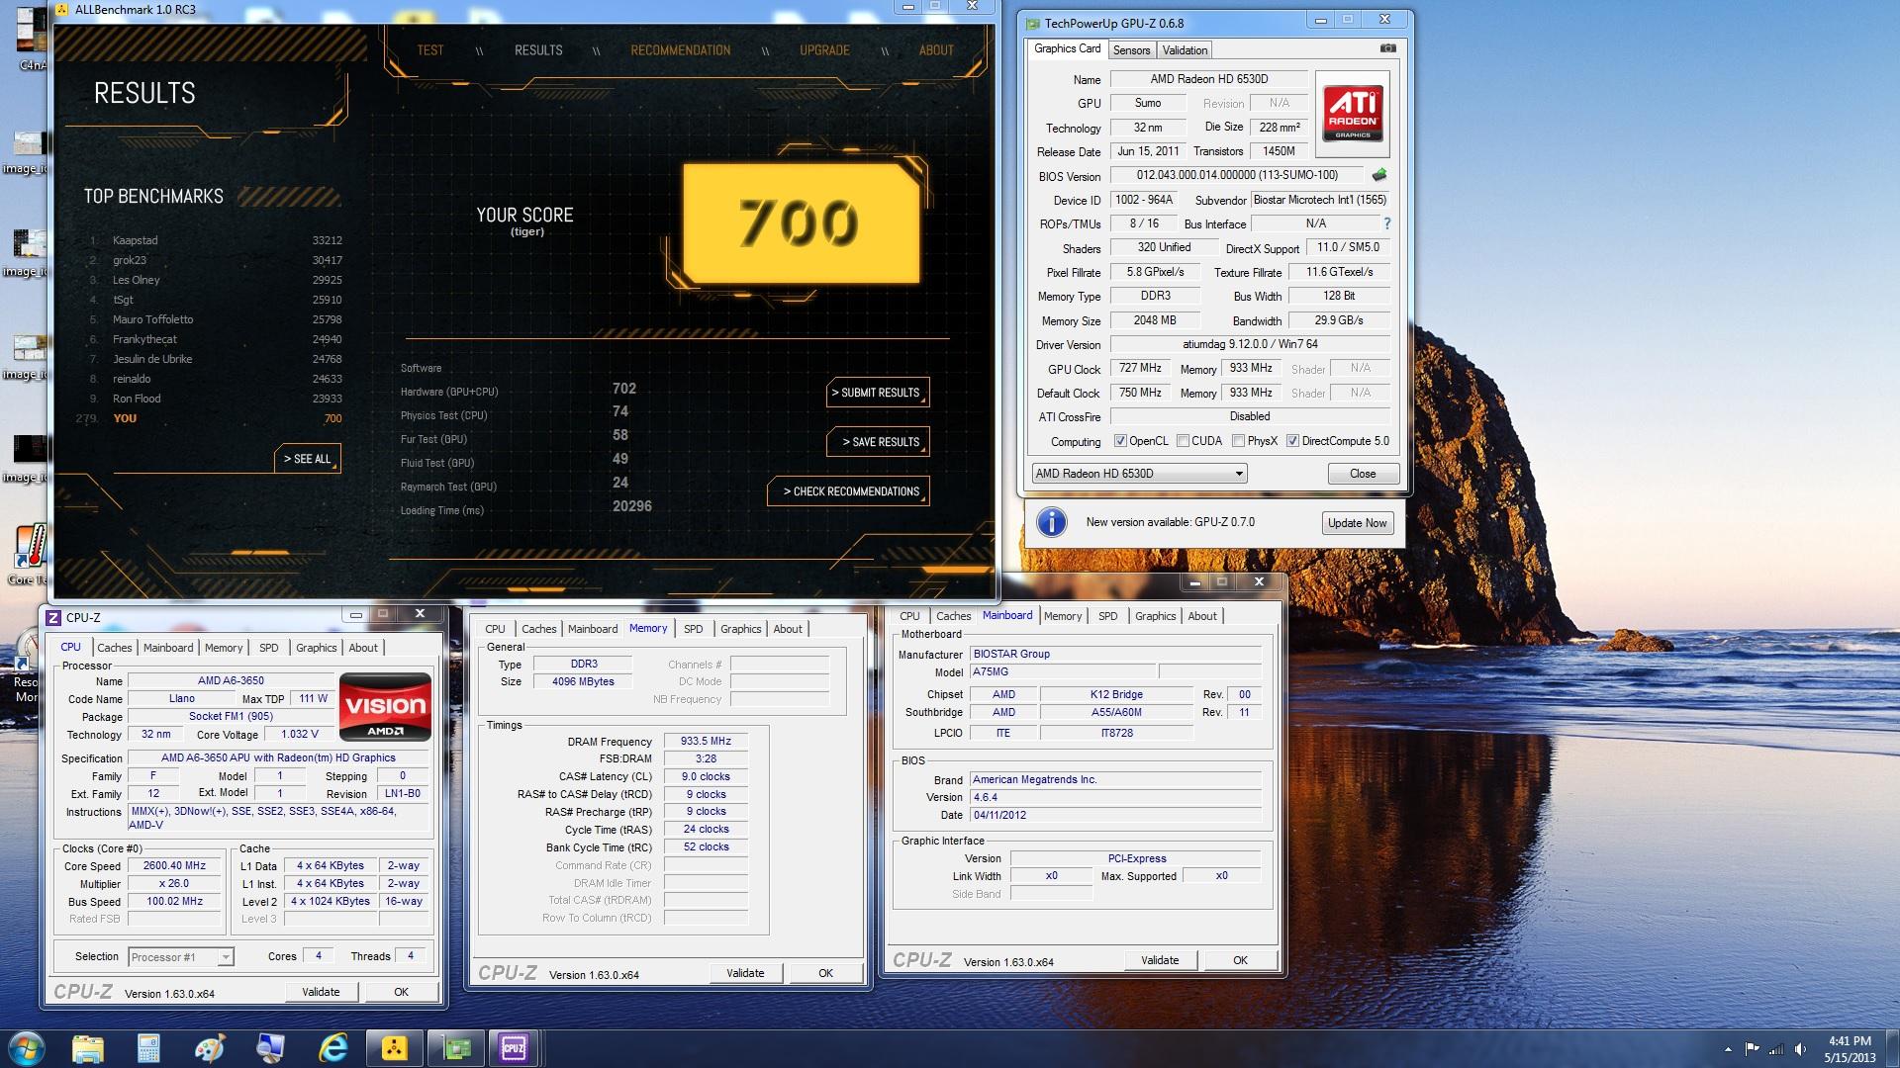The image size is (1900, 1068).
Task: Open File Explorer from the taskbar
Action: pos(88,1048)
